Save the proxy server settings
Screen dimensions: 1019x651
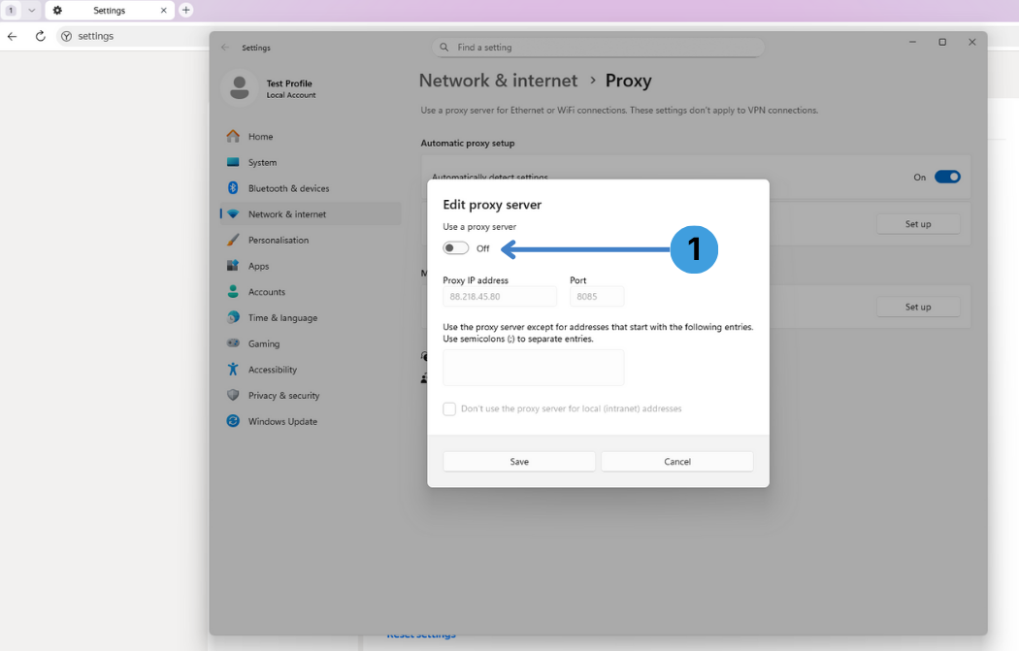tap(518, 461)
